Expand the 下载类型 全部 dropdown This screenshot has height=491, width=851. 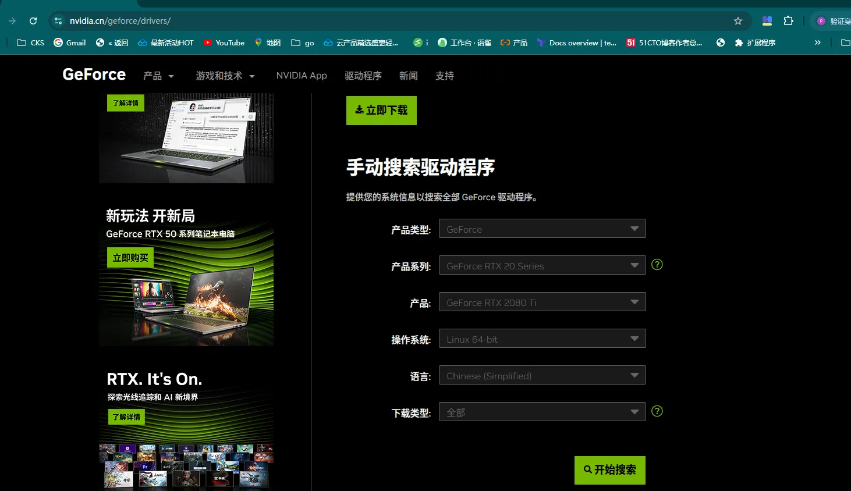coord(542,412)
